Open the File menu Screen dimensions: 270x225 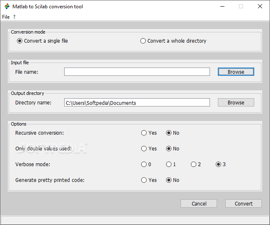click(x=6, y=17)
